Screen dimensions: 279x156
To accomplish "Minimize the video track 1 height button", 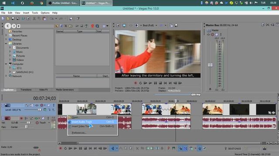I will click(3, 105).
